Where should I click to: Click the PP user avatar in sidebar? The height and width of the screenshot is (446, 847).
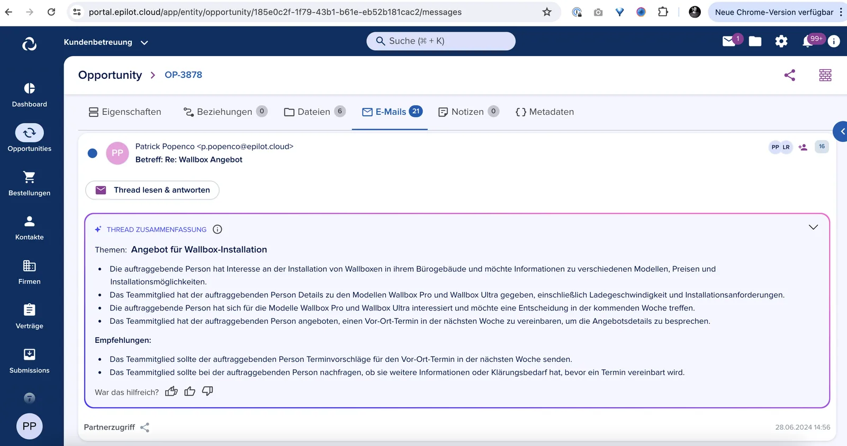pos(29,426)
